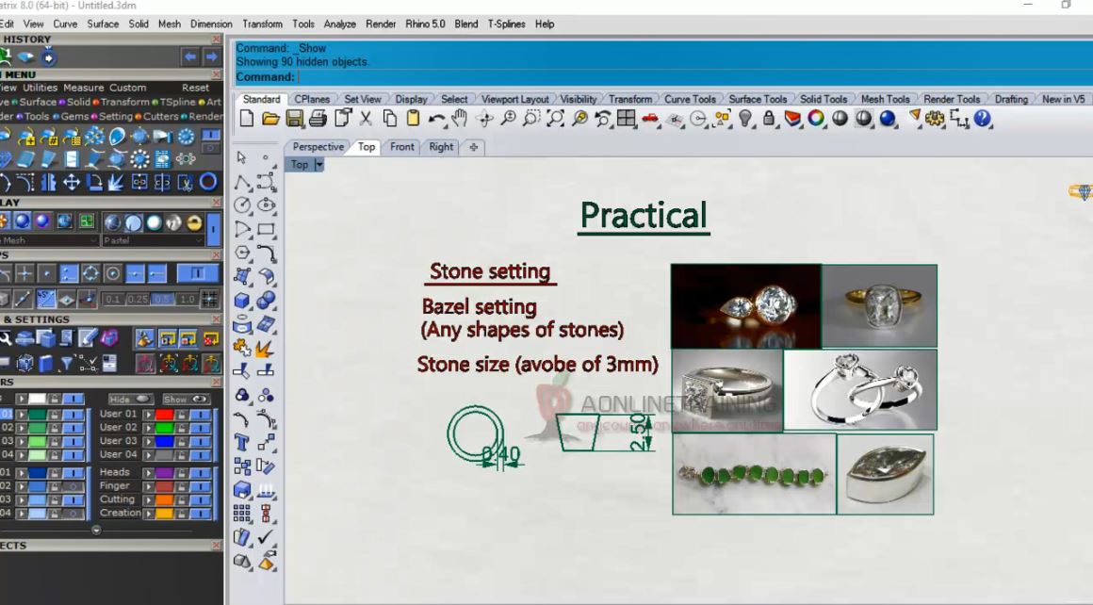
Task: Select the Text tool in the left toolbar
Action: pos(242,443)
